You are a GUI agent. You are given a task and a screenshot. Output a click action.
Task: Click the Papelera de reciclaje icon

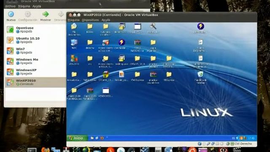[200, 74]
